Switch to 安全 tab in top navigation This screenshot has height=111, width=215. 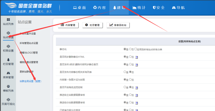tap(159, 8)
